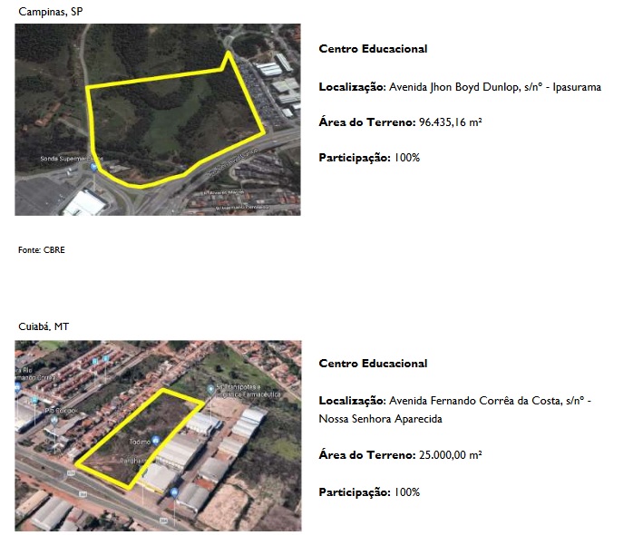Click the Campinas satellite image
Screen dimensions: 643x535
[x=157, y=119]
